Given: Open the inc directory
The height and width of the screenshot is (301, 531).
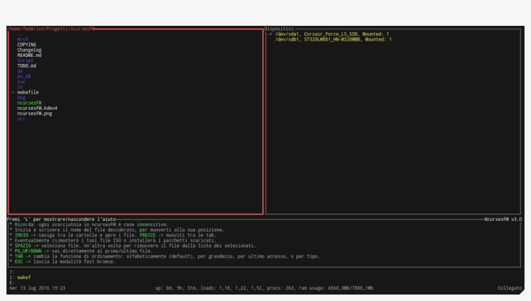Looking at the screenshot, I should pyautogui.click(x=21, y=82).
